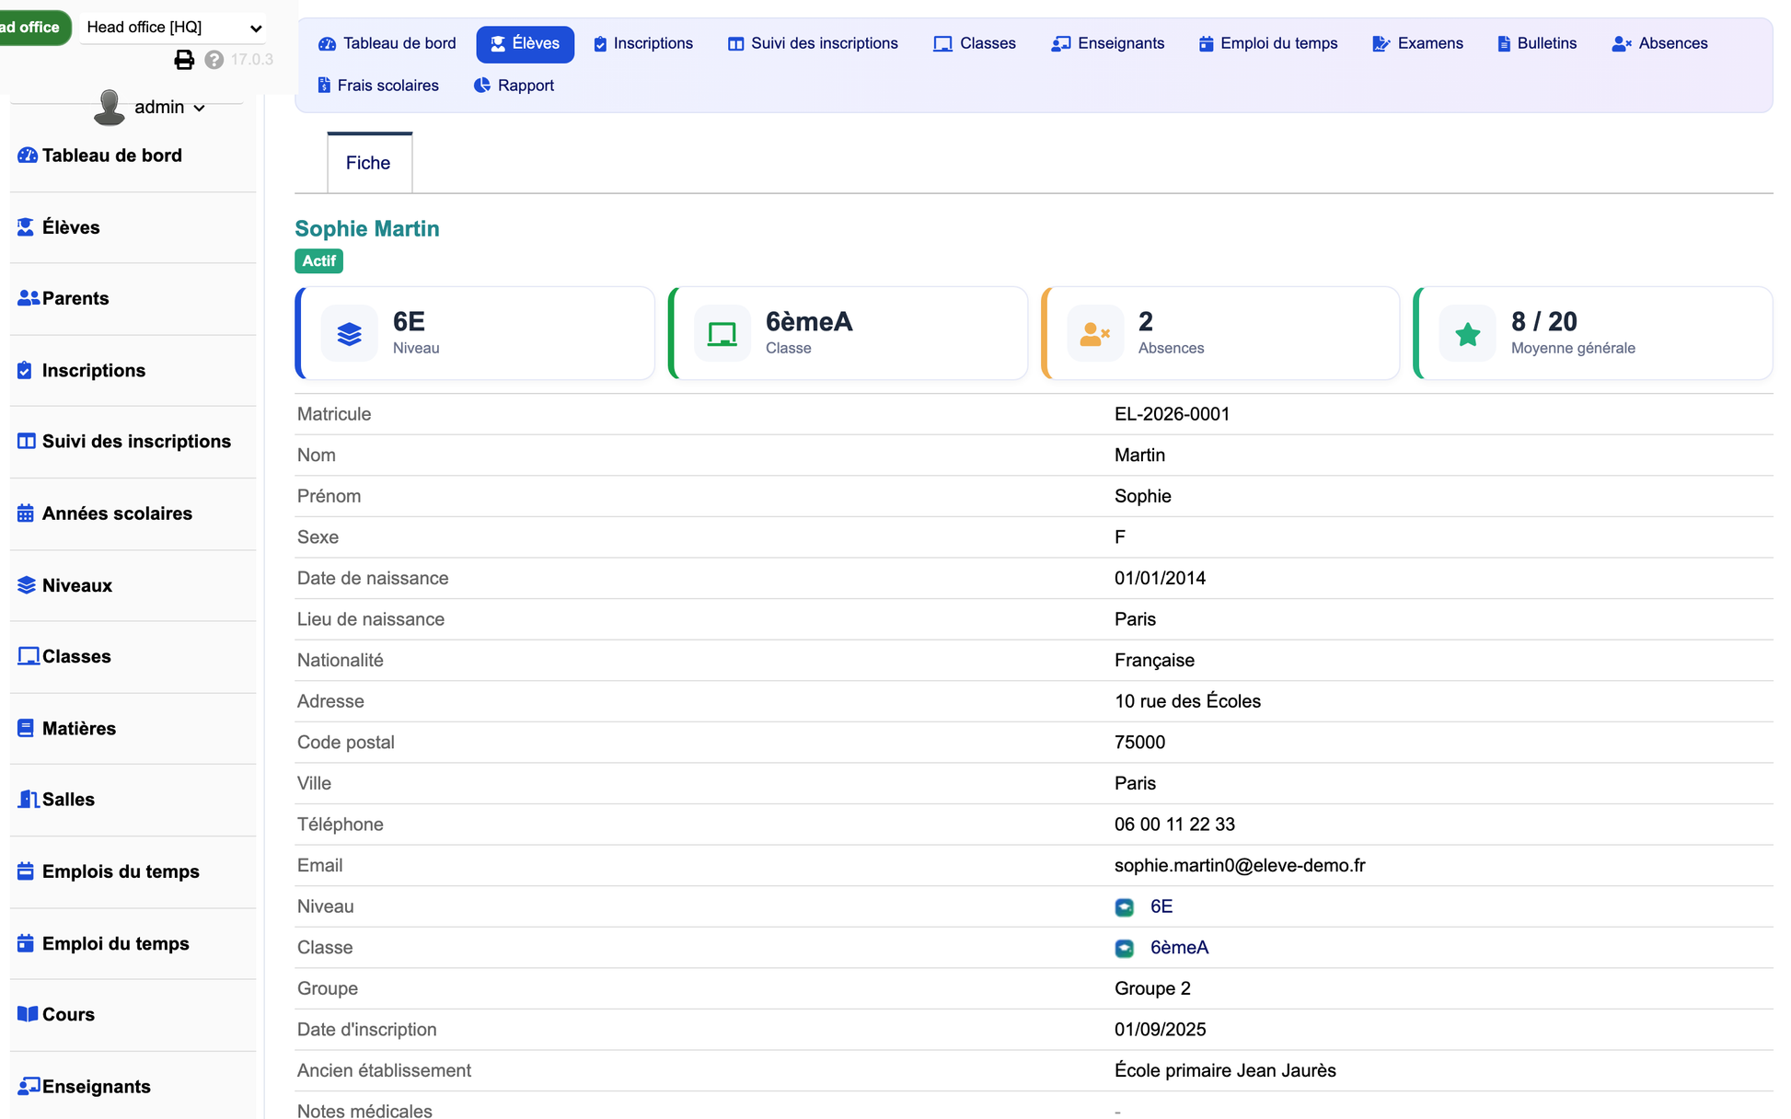Open Classes in the top menu
1791x1119 pixels.
(975, 43)
